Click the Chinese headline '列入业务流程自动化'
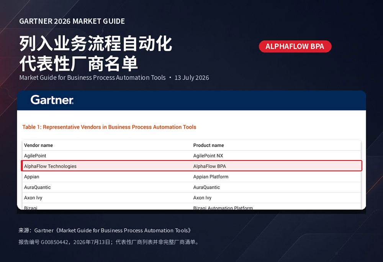Image resolution: width=383 pixels, height=262 pixels. pos(96,43)
